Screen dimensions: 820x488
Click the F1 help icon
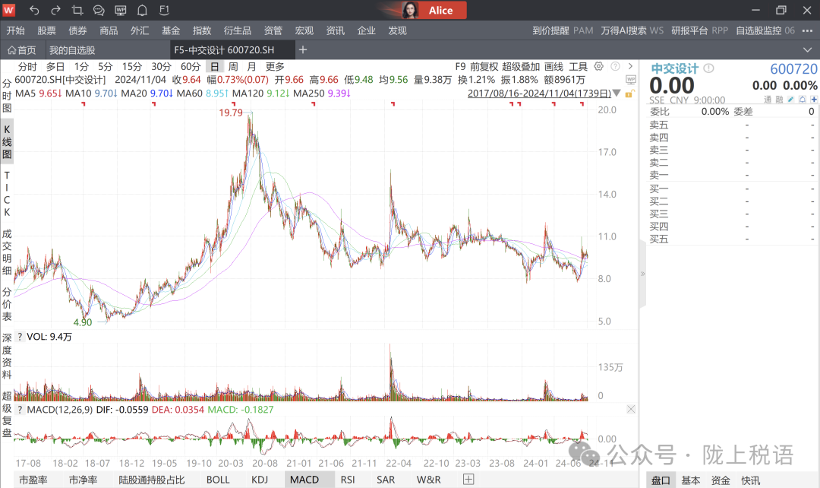click(x=164, y=10)
